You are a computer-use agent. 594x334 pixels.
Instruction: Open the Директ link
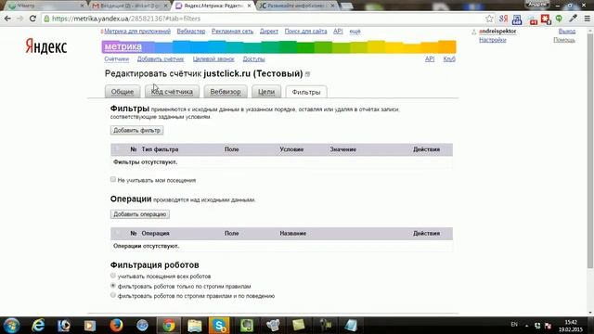coord(269,32)
